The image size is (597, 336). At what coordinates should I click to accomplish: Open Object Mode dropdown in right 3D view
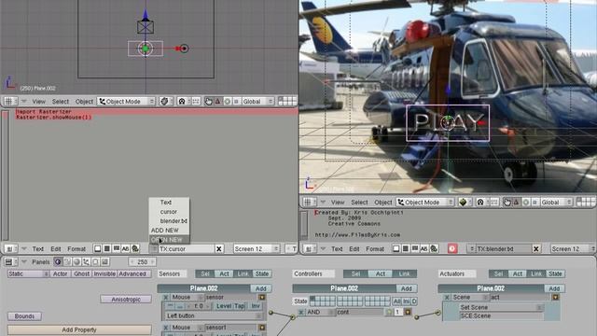pyautogui.click(x=425, y=202)
